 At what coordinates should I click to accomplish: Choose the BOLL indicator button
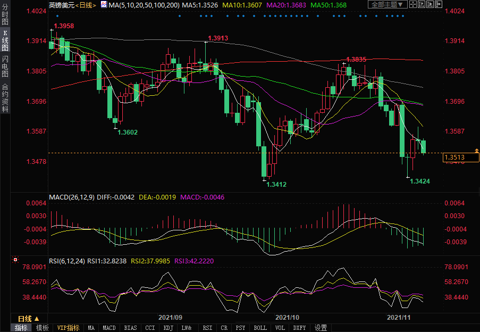(260, 328)
